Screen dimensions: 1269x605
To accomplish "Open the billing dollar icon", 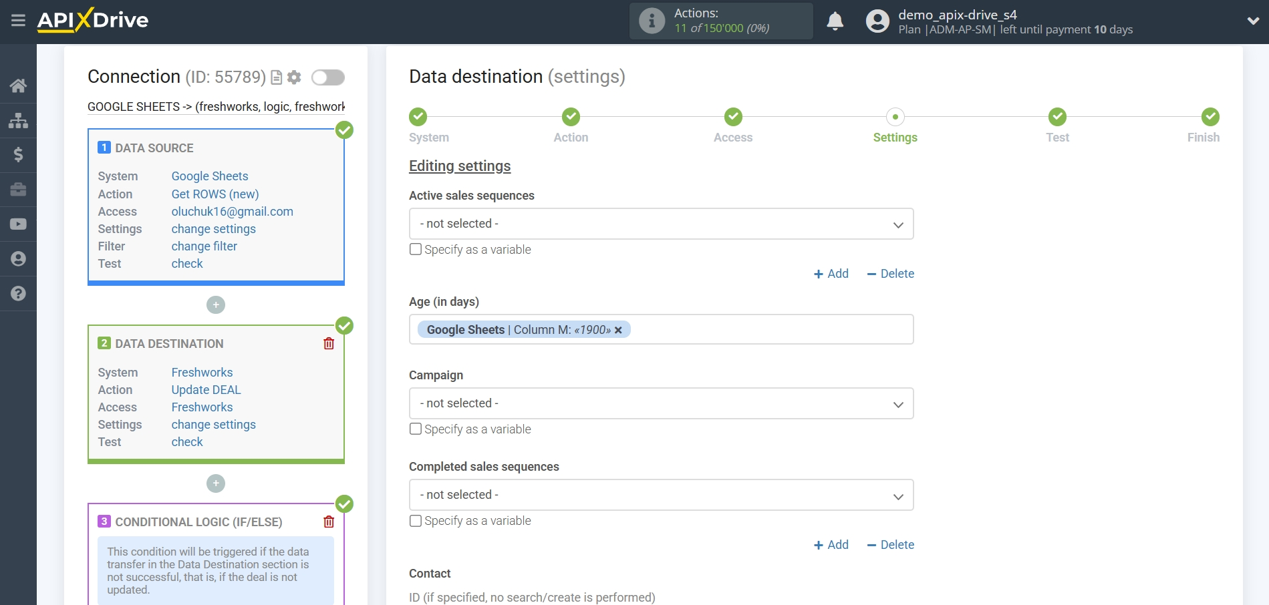I will (x=18, y=155).
